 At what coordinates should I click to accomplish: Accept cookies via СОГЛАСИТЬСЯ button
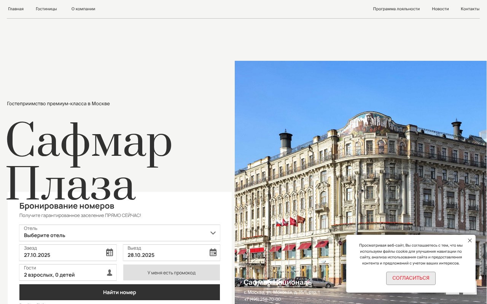411,278
